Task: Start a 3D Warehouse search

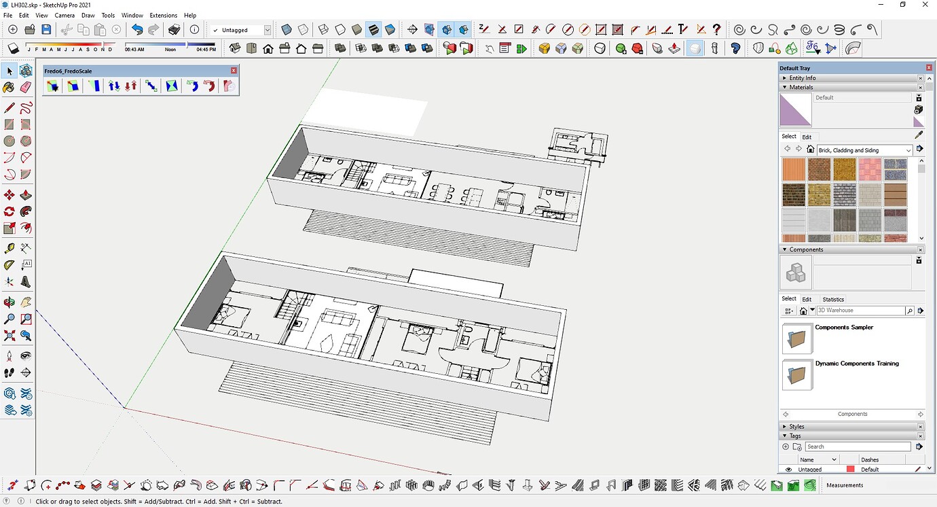Action: 910,310
